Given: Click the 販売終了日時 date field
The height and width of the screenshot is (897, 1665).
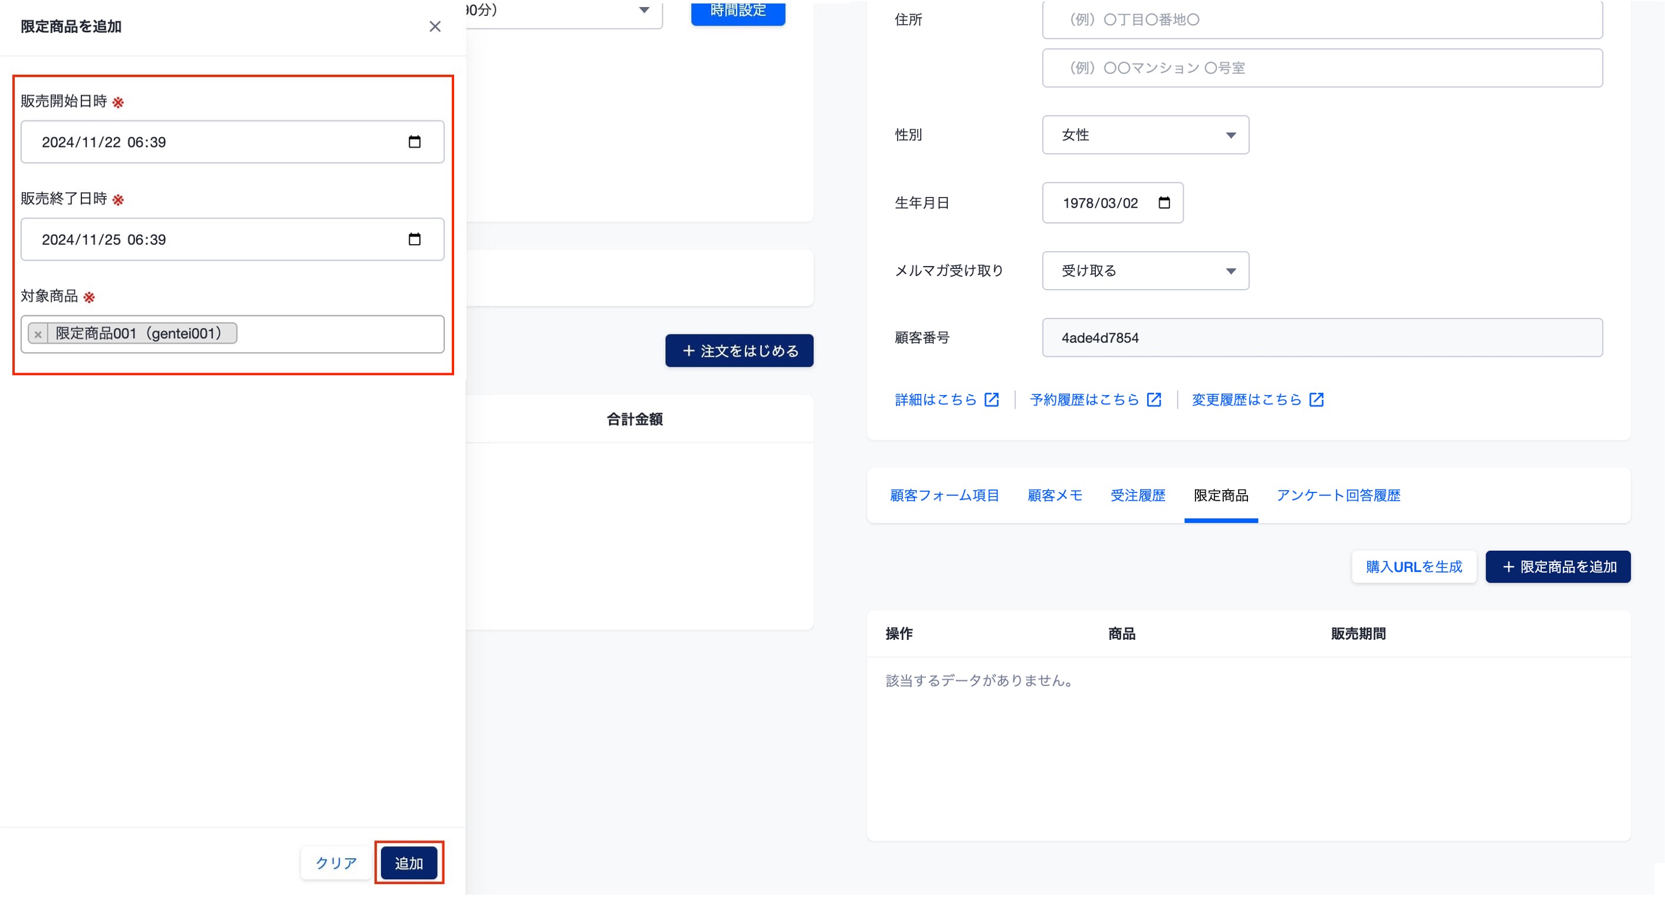Looking at the screenshot, I should (233, 239).
